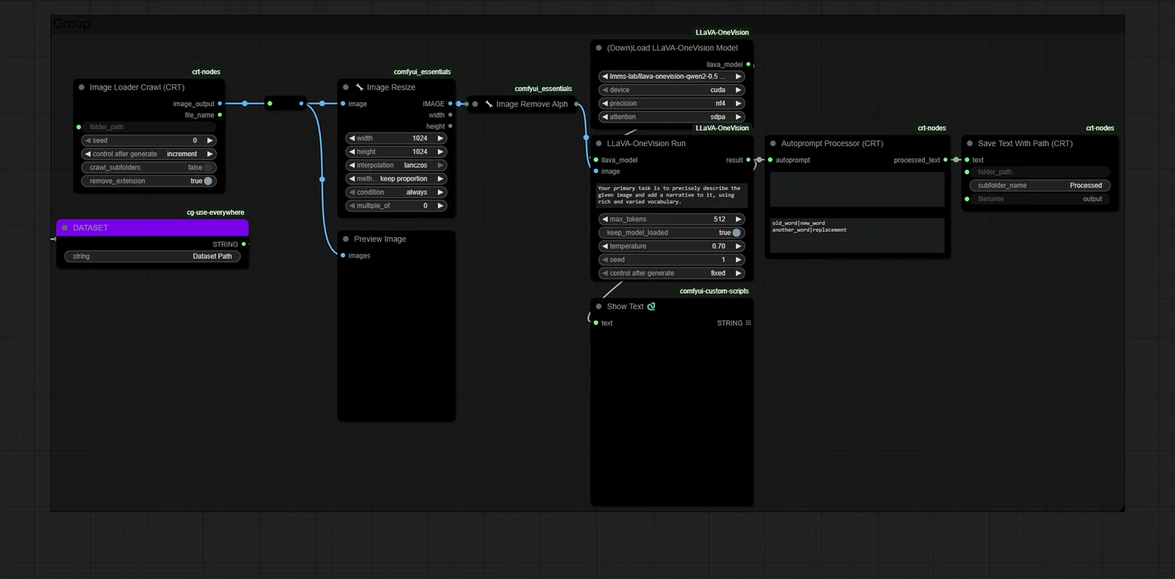Open the attention sdpa dropdown
The width and height of the screenshot is (1175, 579).
672,117
